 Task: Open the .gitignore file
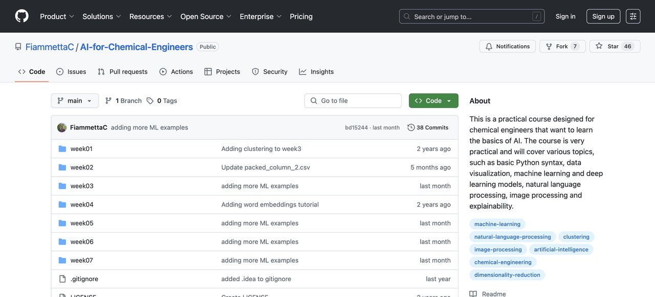coord(84,279)
